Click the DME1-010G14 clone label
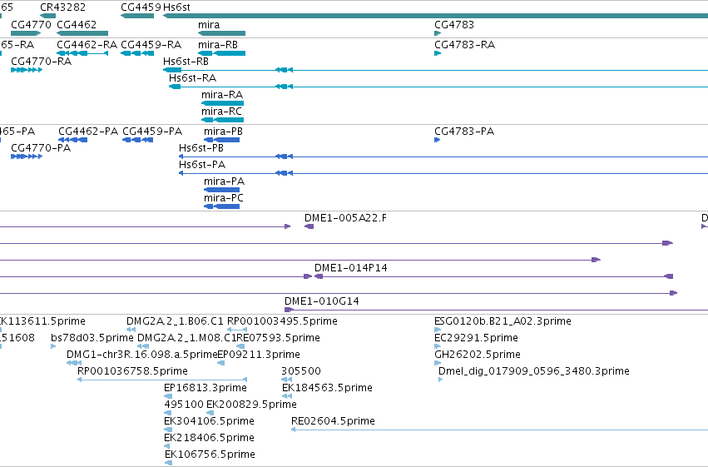The image size is (708, 467). point(322,301)
